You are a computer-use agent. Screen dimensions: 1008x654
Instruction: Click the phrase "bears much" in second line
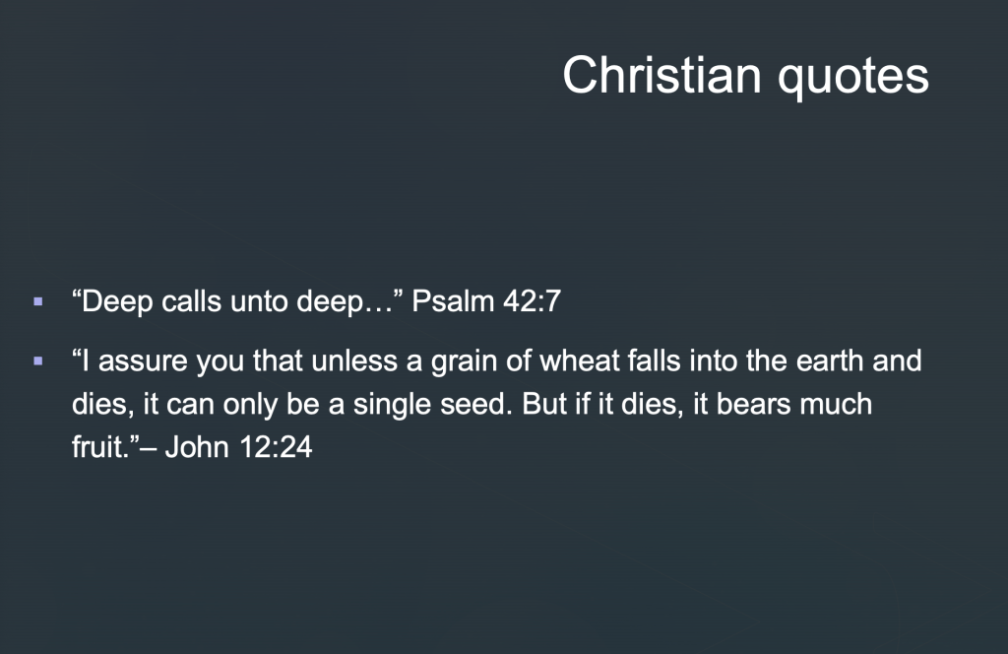click(793, 406)
